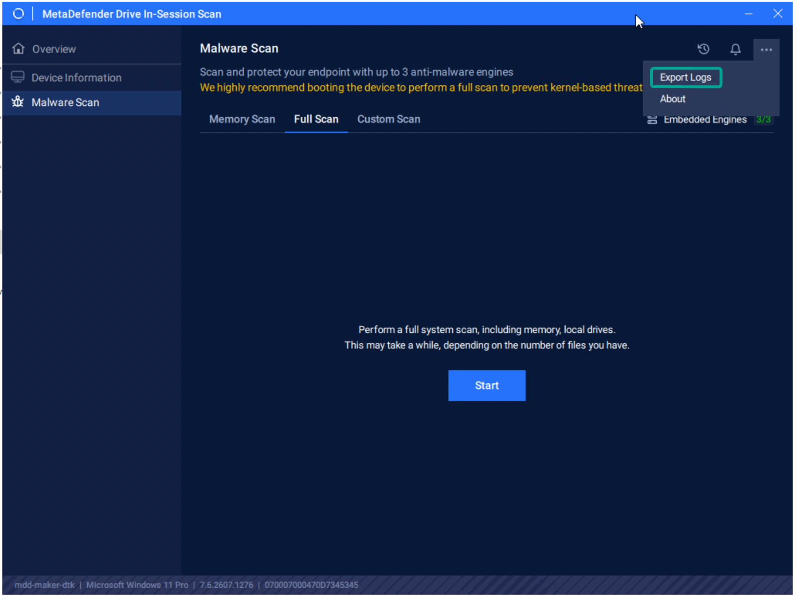Viewport: 797px width, 599px height.
Task: Click the 3/3 engines count badge
Action: [x=763, y=120]
